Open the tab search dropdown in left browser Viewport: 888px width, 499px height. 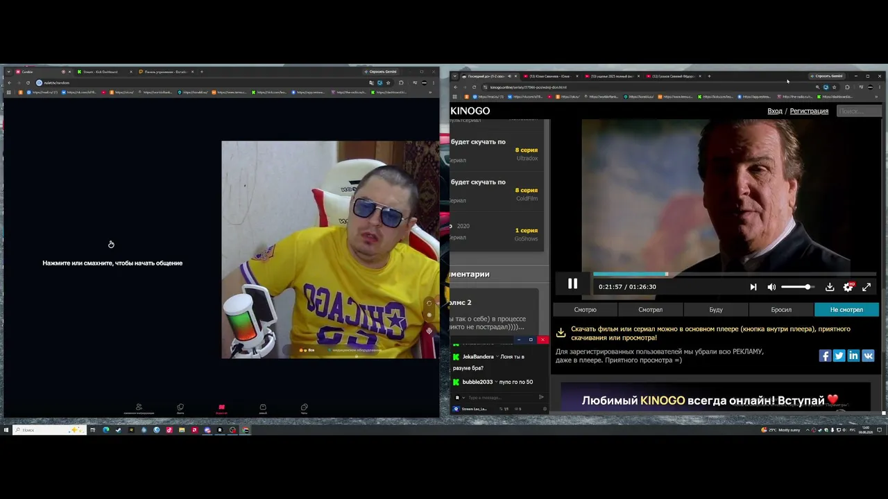(x=8, y=72)
